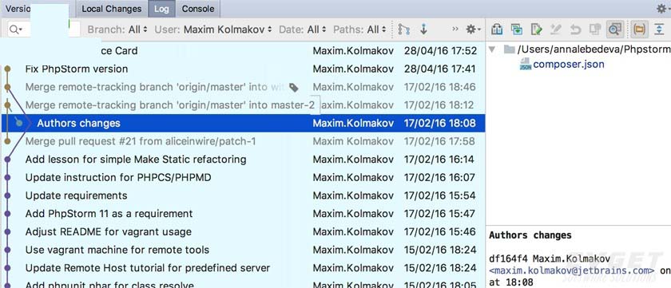Viewport: 671px width, 288px height.
Task: Click the grayed-out history copy icon
Action: 595,30
